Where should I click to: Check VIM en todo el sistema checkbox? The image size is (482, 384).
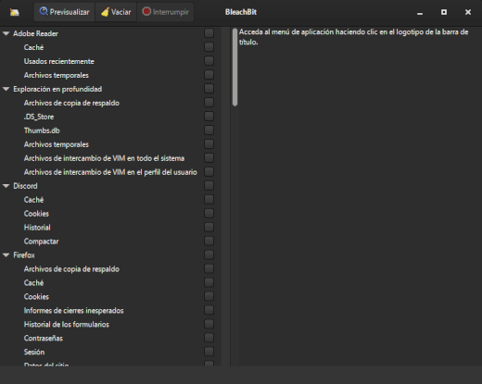[209, 158]
